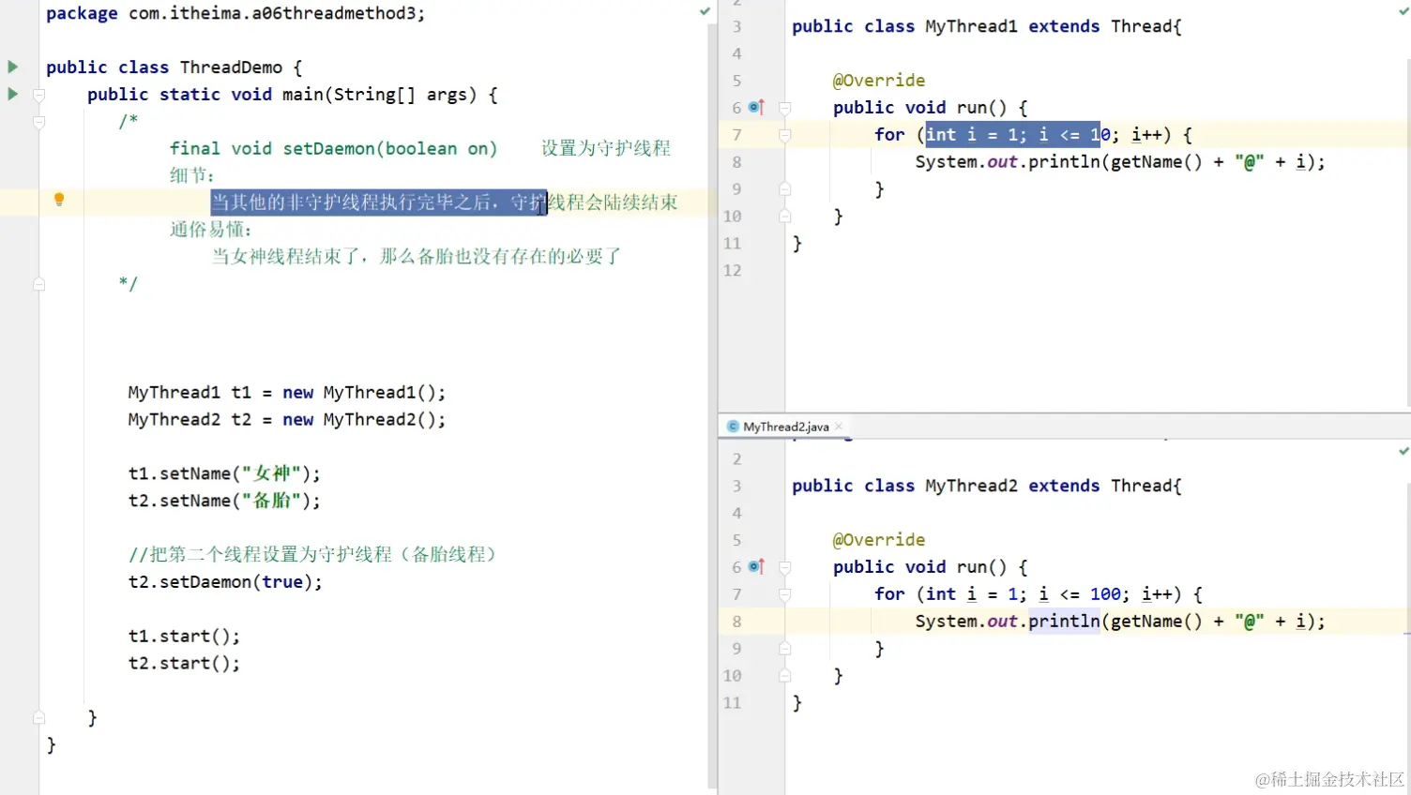The image size is (1411, 795).
Task: Click the highlighted Chinese comment text
Action: (x=378, y=202)
